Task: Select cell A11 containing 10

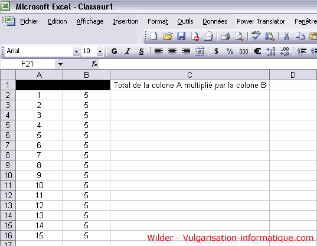Action: click(39, 185)
